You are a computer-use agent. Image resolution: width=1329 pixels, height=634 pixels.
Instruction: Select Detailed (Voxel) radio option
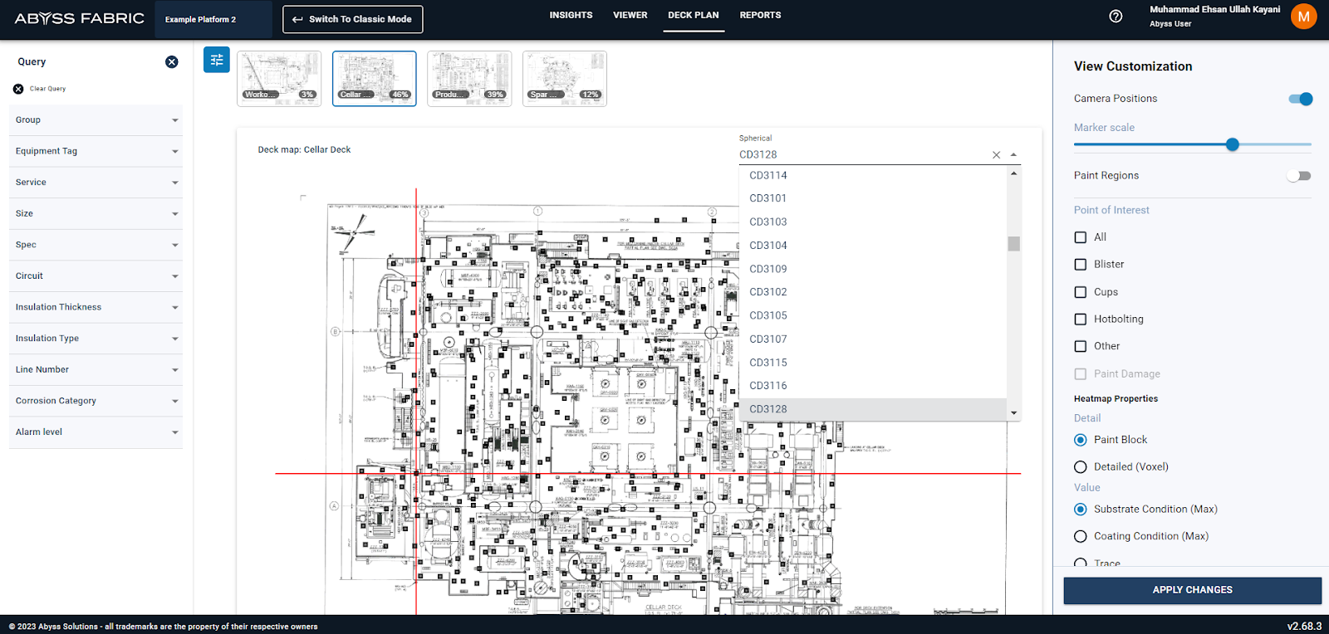pyautogui.click(x=1081, y=467)
